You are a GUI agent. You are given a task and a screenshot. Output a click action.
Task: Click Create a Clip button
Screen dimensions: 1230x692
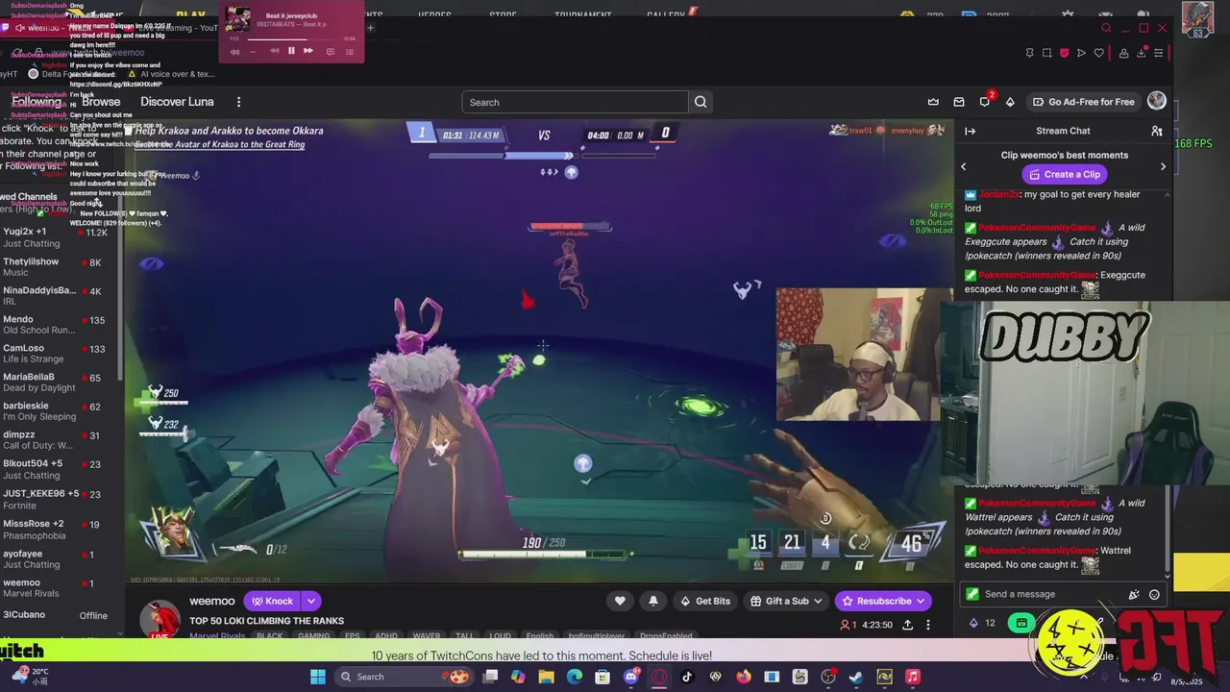[x=1064, y=174]
